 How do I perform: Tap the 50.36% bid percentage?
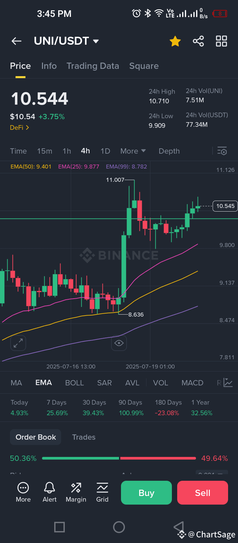pyautogui.click(x=23, y=458)
